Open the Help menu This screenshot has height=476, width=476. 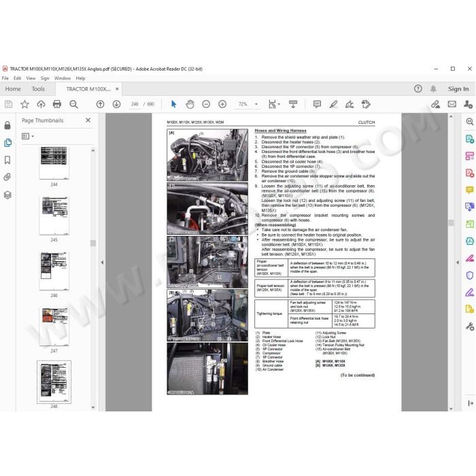click(80, 78)
